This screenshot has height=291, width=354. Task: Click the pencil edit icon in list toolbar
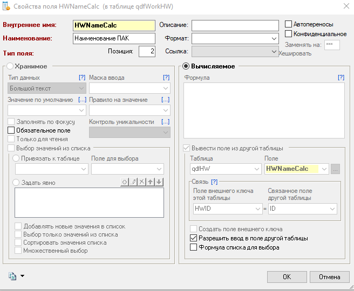[133, 182]
